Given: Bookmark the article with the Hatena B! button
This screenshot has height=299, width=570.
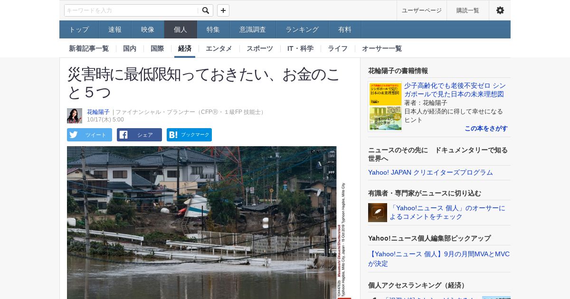Looking at the screenshot, I should click(189, 135).
